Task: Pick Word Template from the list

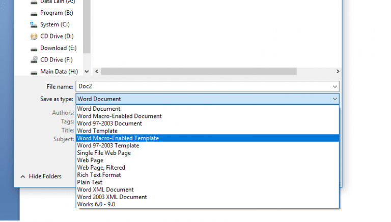Action: click(208, 131)
